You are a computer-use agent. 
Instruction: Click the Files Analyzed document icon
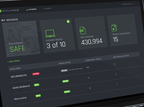point(83,30)
